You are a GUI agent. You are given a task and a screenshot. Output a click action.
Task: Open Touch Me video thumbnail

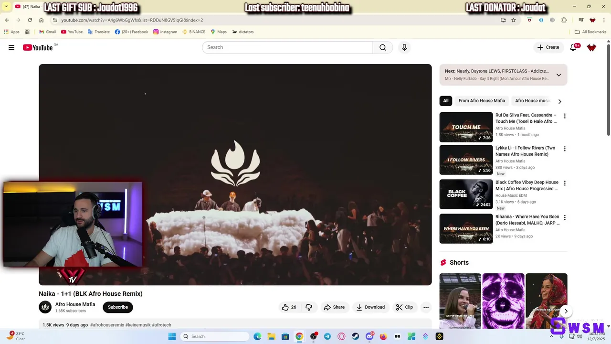466,127
